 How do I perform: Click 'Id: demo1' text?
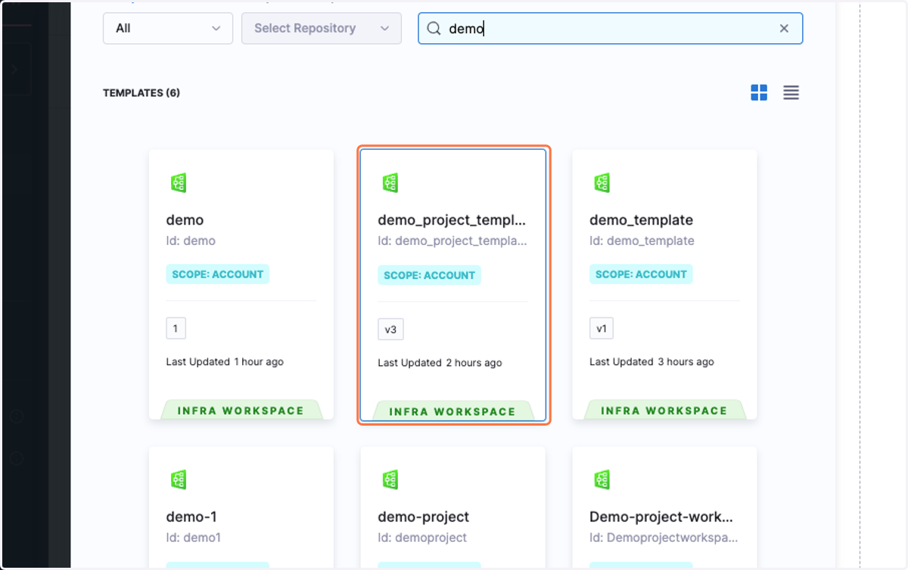tap(193, 537)
